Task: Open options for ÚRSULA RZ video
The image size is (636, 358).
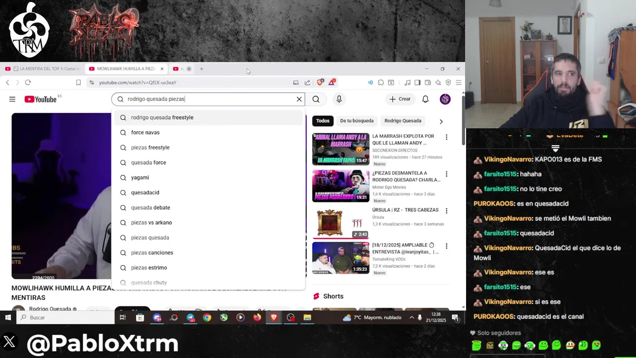Action: [446, 211]
